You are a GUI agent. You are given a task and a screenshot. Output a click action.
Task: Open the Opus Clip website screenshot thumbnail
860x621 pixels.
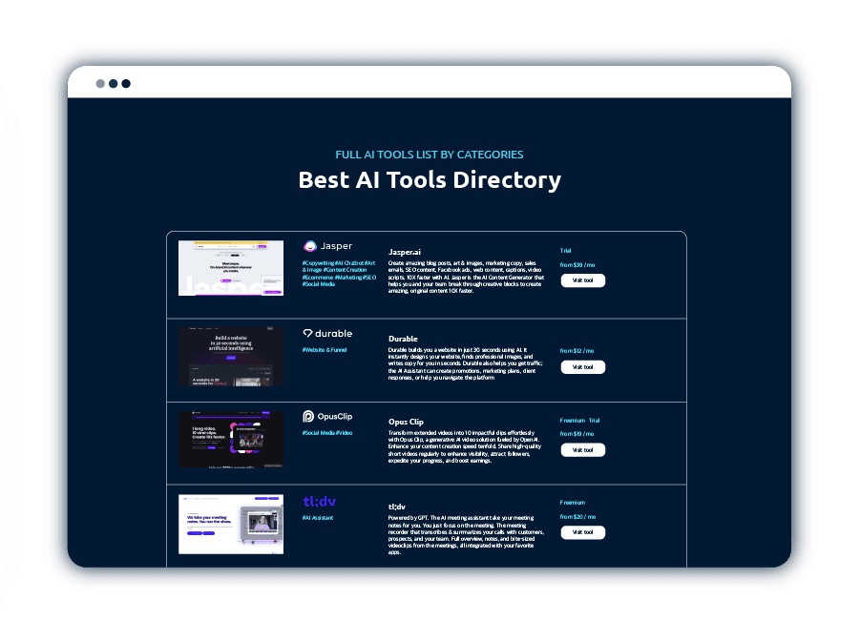(x=231, y=439)
